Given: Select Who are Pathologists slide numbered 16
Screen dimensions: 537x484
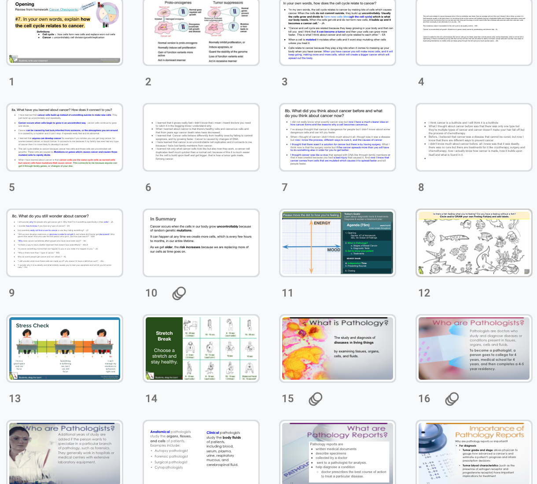Looking at the screenshot, I should [x=474, y=348].
